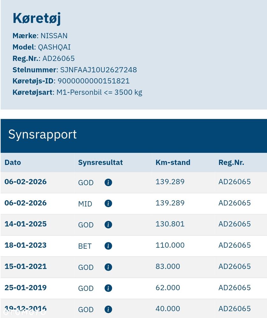The width and height of the screenshot is (267, 318).
Task: Show inspection details for 25-01-2019
Action: 108,288
